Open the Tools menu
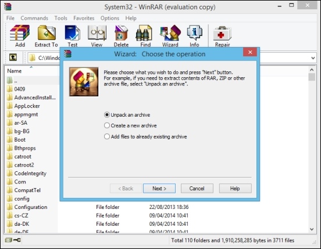The width and height of the screenshot is (321, 249). [60, 18]
